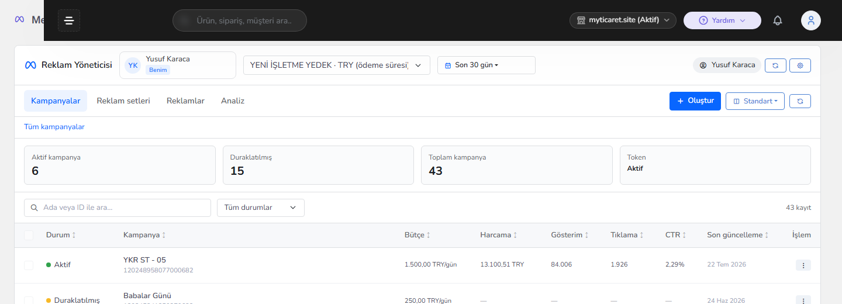Click the Oluştur create button

pos(695,101)
